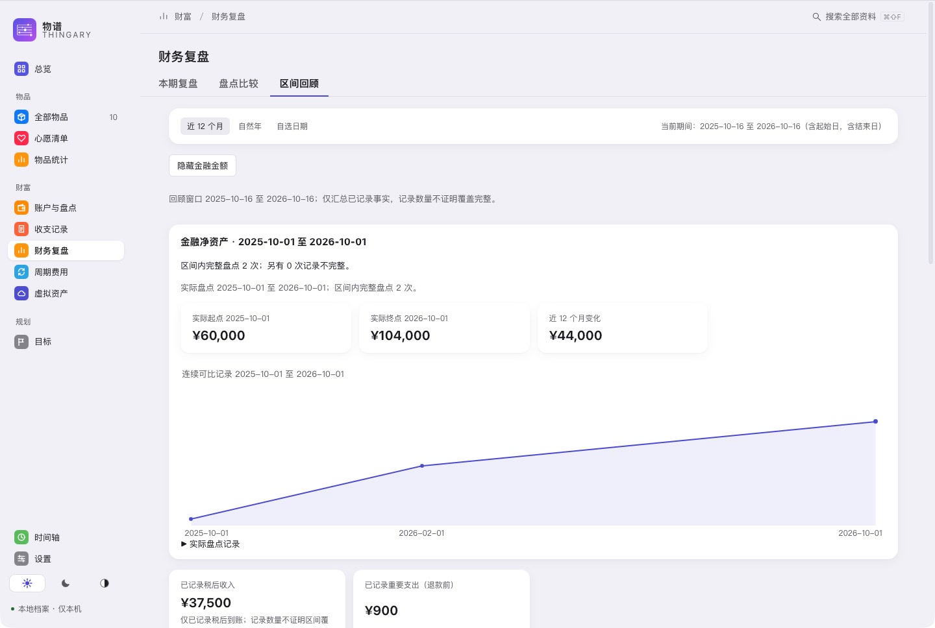Click ¥37,500 已记录税后收入 value
The image size is (935, 628).
(206, 603)
